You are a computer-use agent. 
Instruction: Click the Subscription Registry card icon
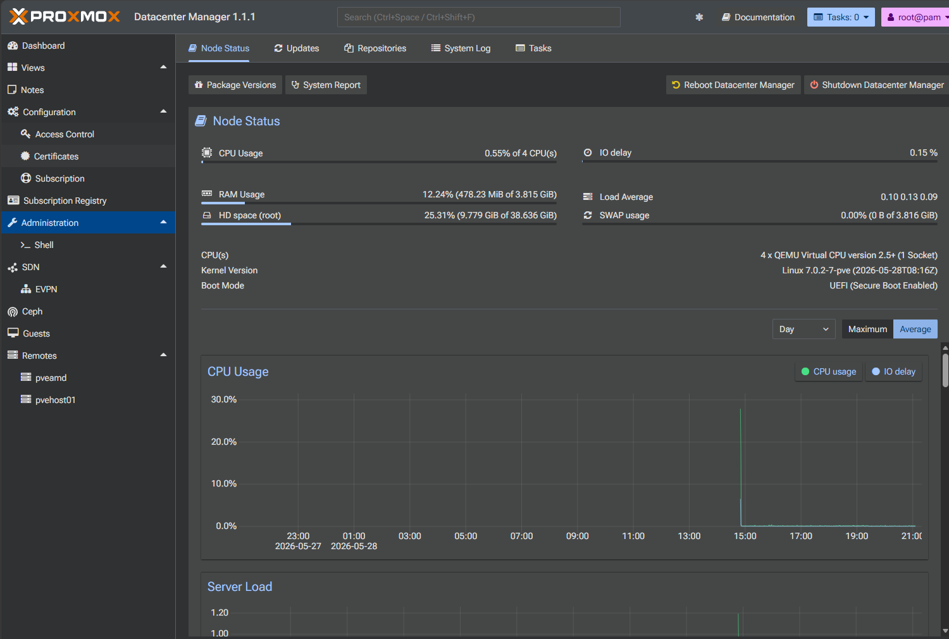(x=13, y=200)
